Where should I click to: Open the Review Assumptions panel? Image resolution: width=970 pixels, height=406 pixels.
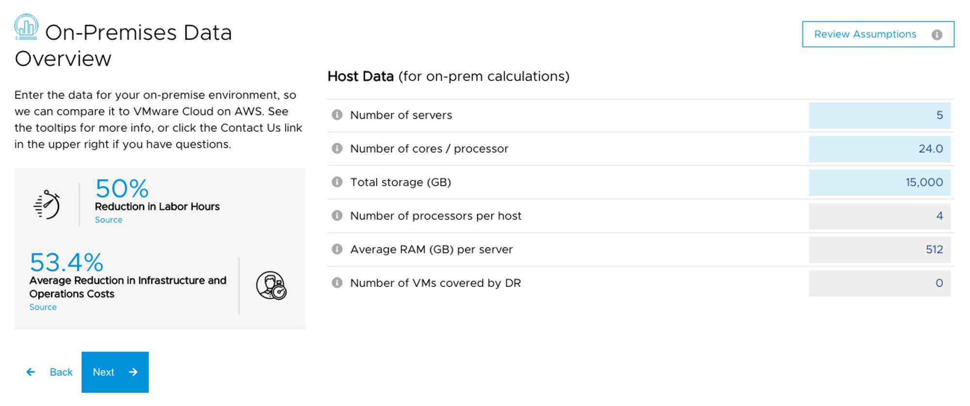pyautogui.click(x=865, y=34)
